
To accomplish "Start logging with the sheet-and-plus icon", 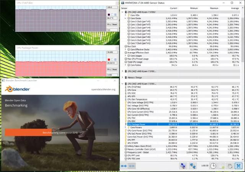I will tap(222, 166).
